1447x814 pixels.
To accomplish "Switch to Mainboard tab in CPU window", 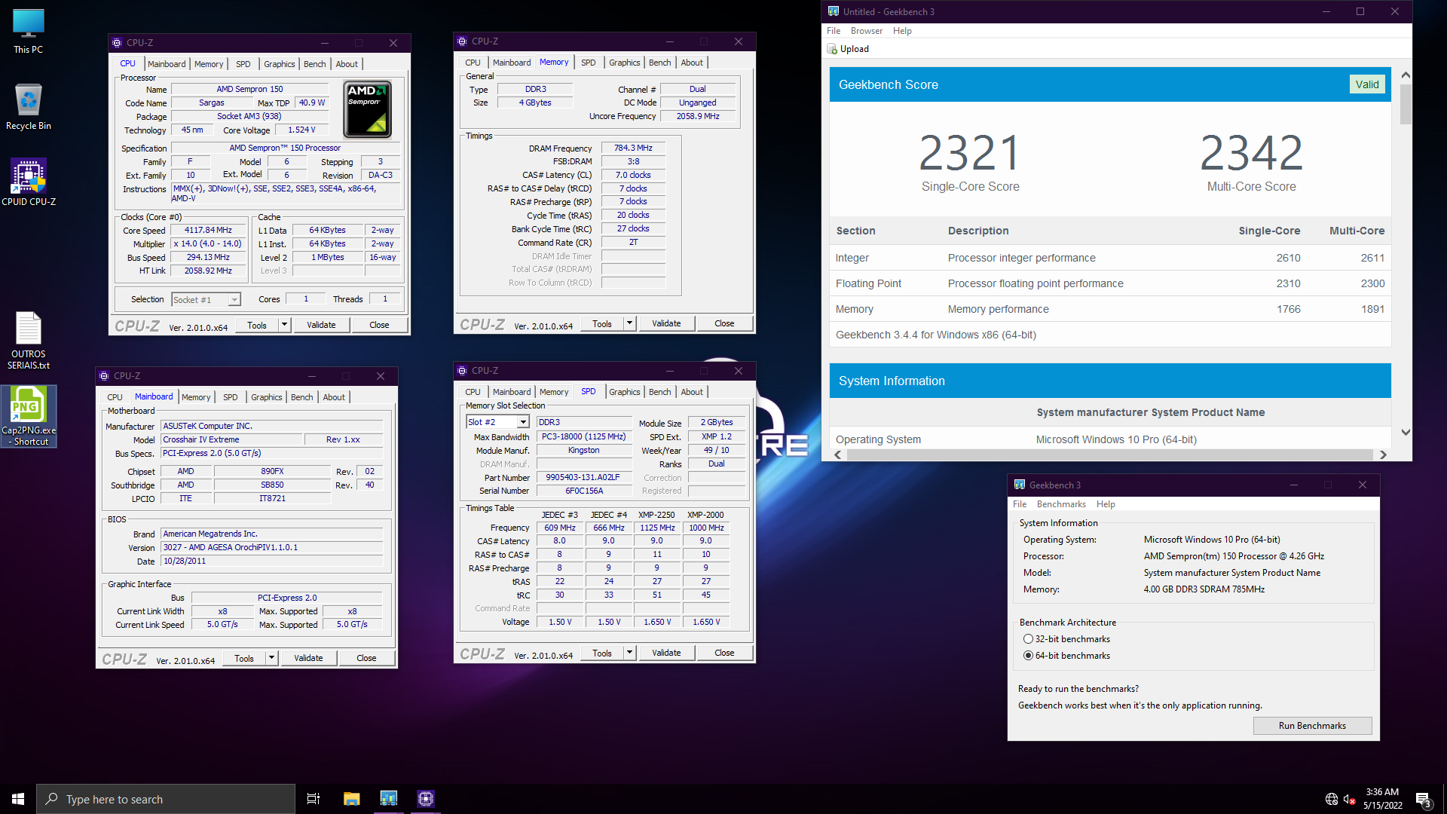I will pyautogui.click(x=167, y=64).
